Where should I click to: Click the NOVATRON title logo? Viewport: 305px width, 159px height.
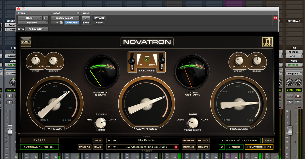point(147,42)
